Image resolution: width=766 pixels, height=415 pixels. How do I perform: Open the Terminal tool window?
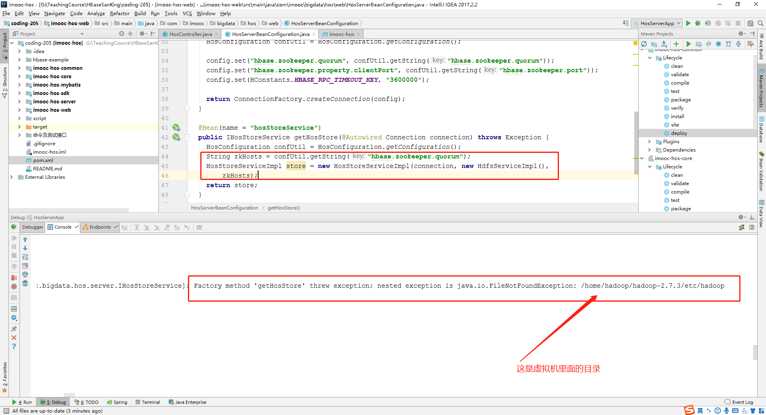point(148,402)
